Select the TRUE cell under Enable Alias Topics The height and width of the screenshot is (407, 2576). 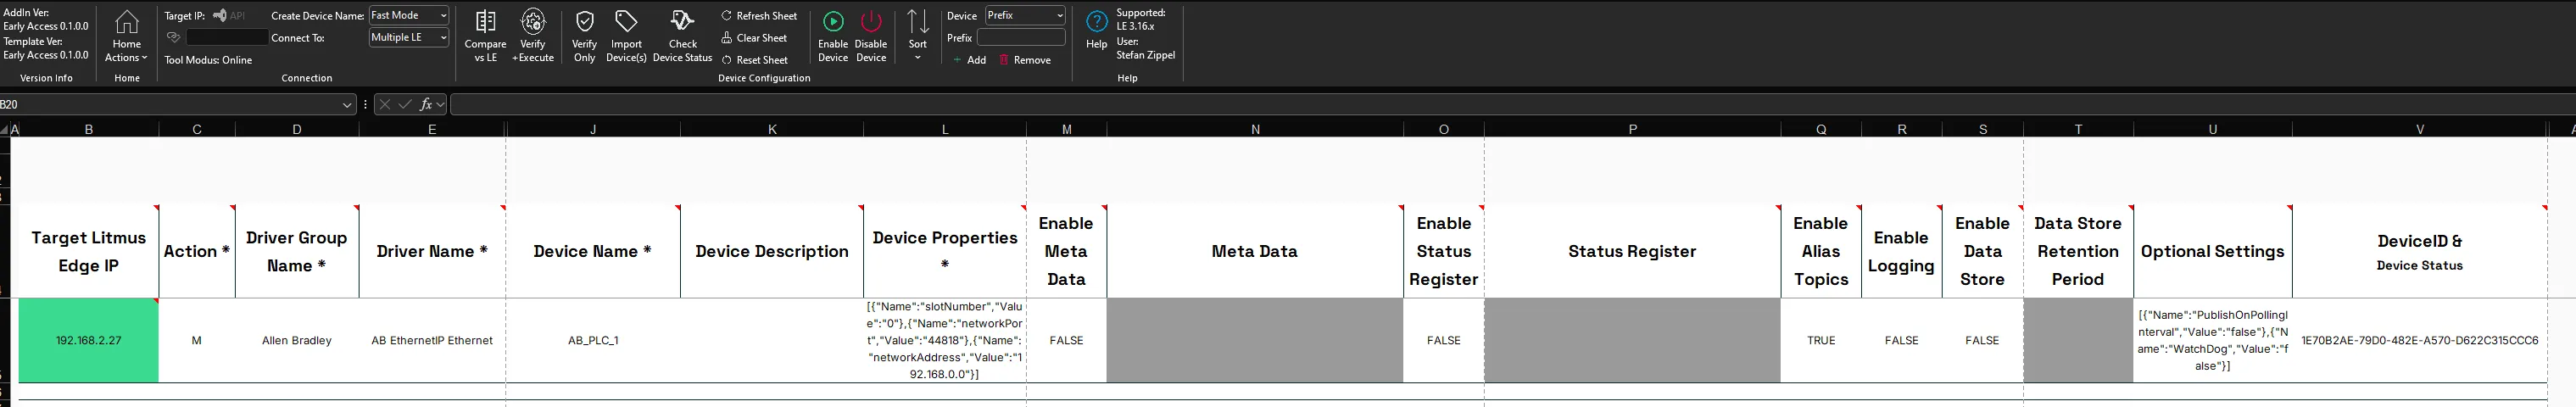click(1821, 340)
